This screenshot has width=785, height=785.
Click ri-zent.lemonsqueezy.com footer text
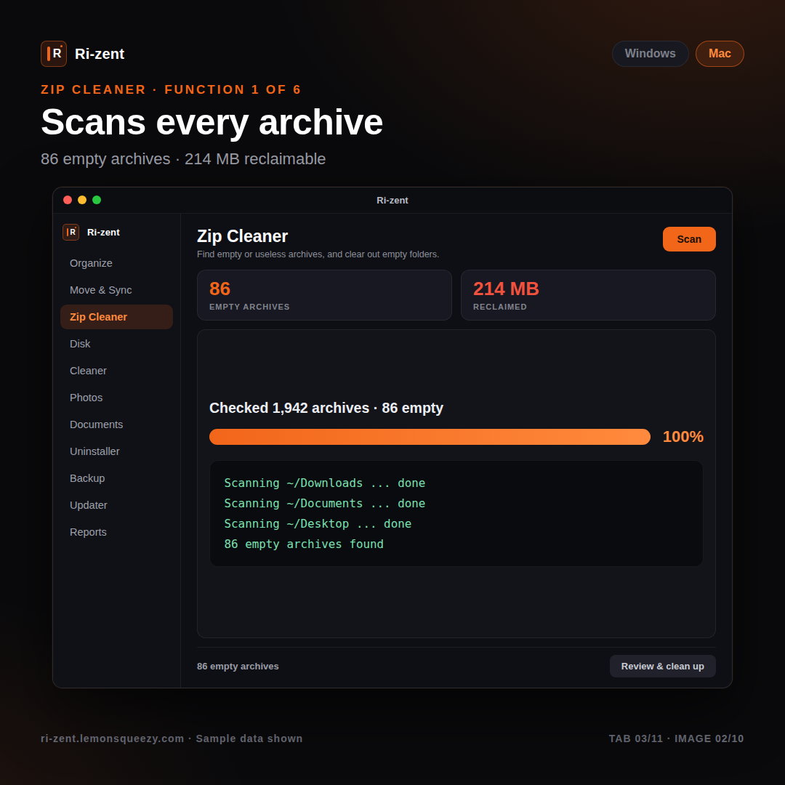click(112, 738)
